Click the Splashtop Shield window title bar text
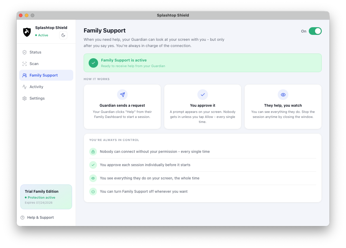This screenshot has width=346, height=248. click(173, 15)
